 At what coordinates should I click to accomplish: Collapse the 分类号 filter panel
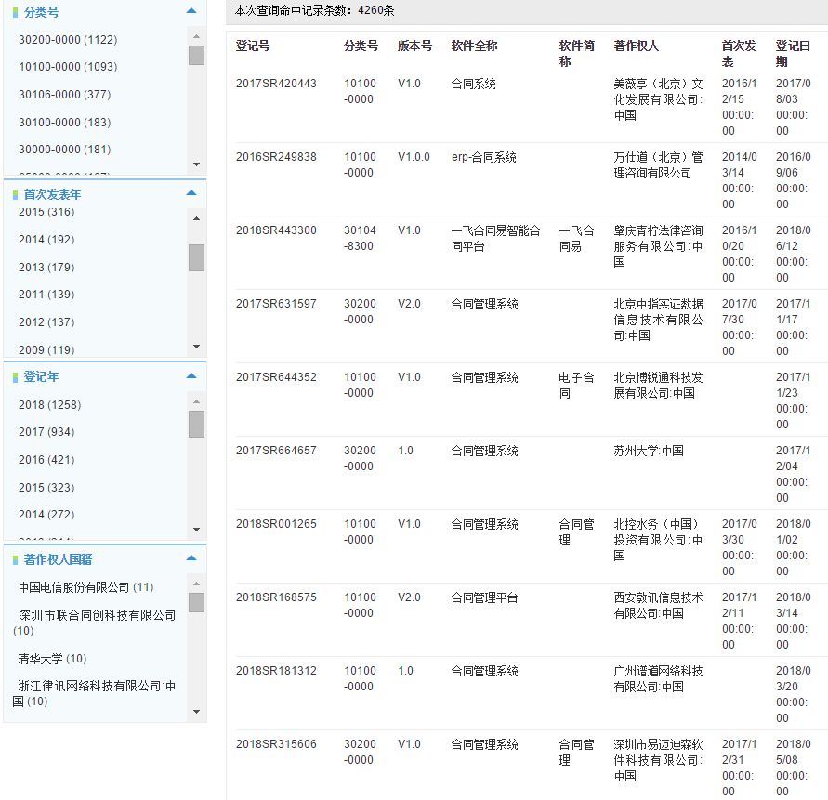(x=191, y=11)
